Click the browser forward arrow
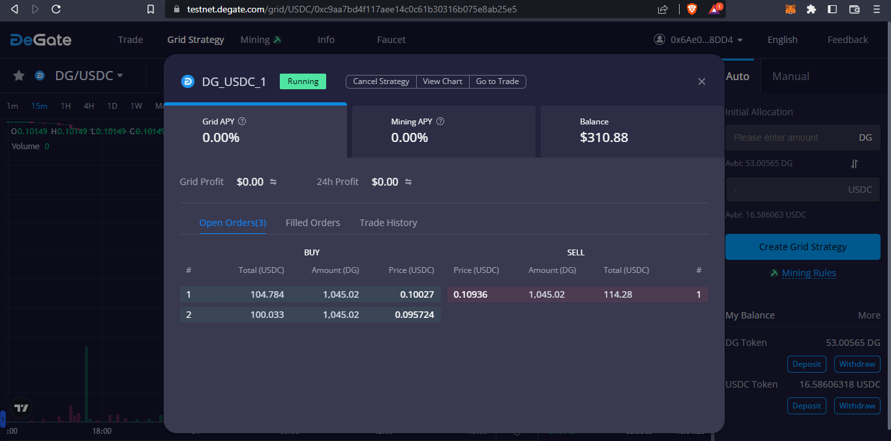The height and width of the screenshot is (441, 891). click(35, 9)
